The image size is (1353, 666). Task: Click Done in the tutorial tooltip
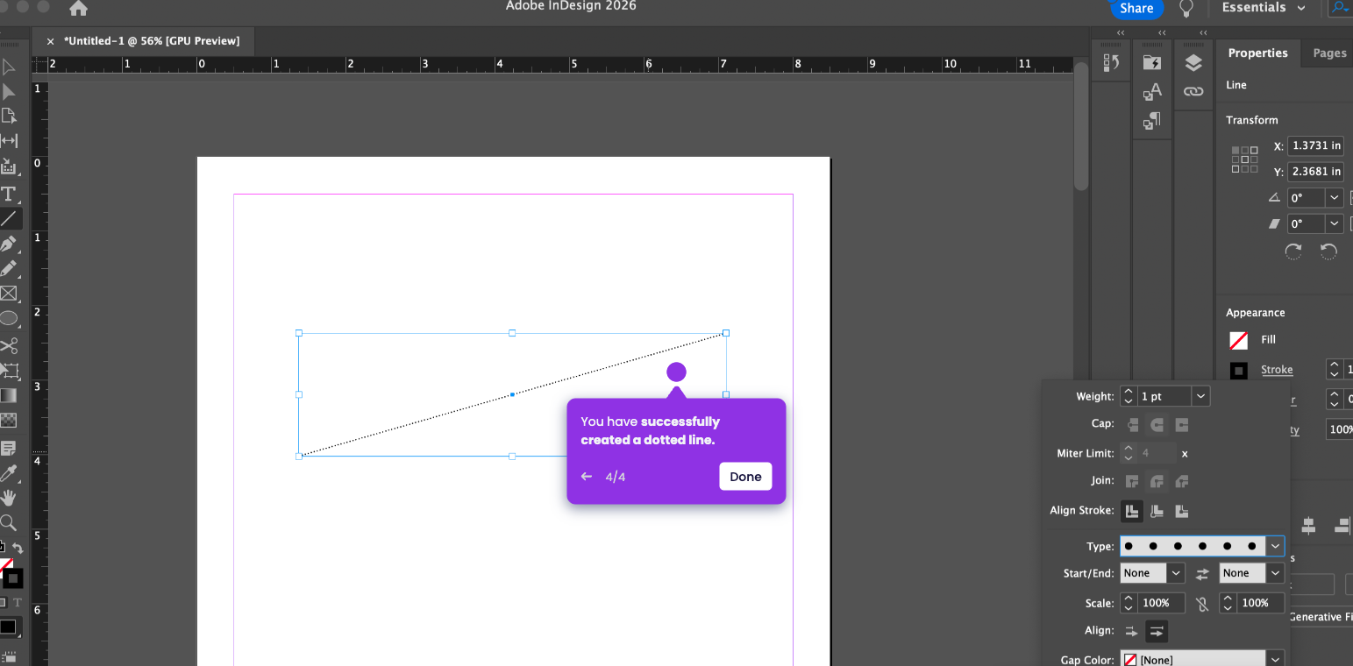pos(745,477)
